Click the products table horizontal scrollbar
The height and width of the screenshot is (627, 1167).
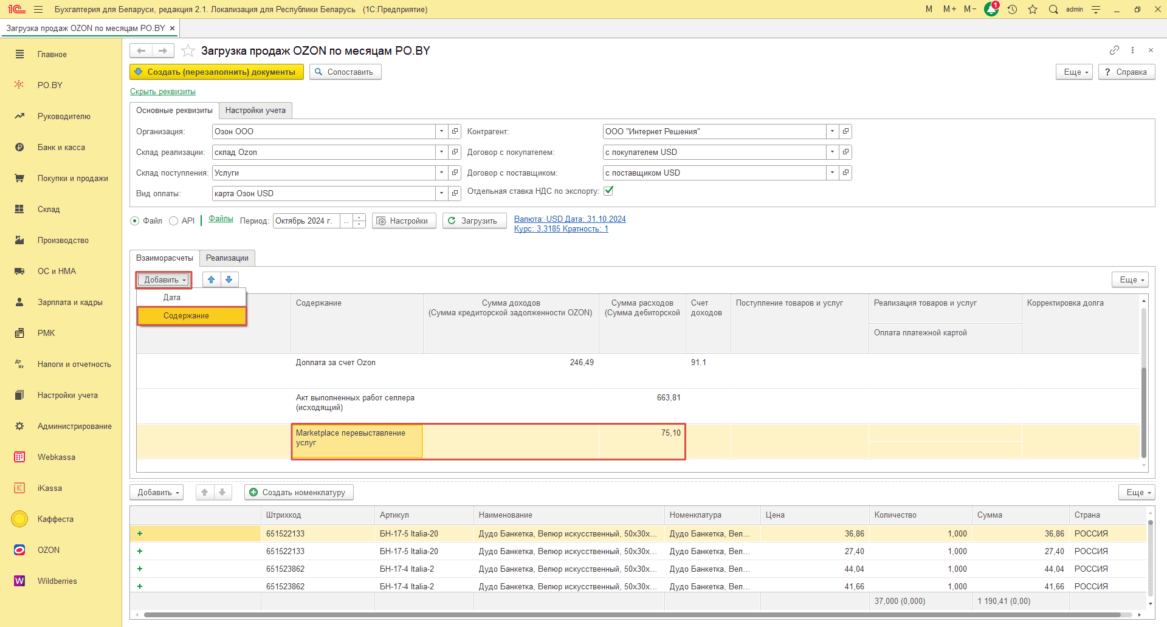tap(632, 615)
